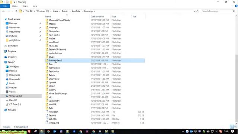The width and height of the screenshot is (238, 134).
Task: Expand the ribbon with the chevron
Action: tap(232, 6)
